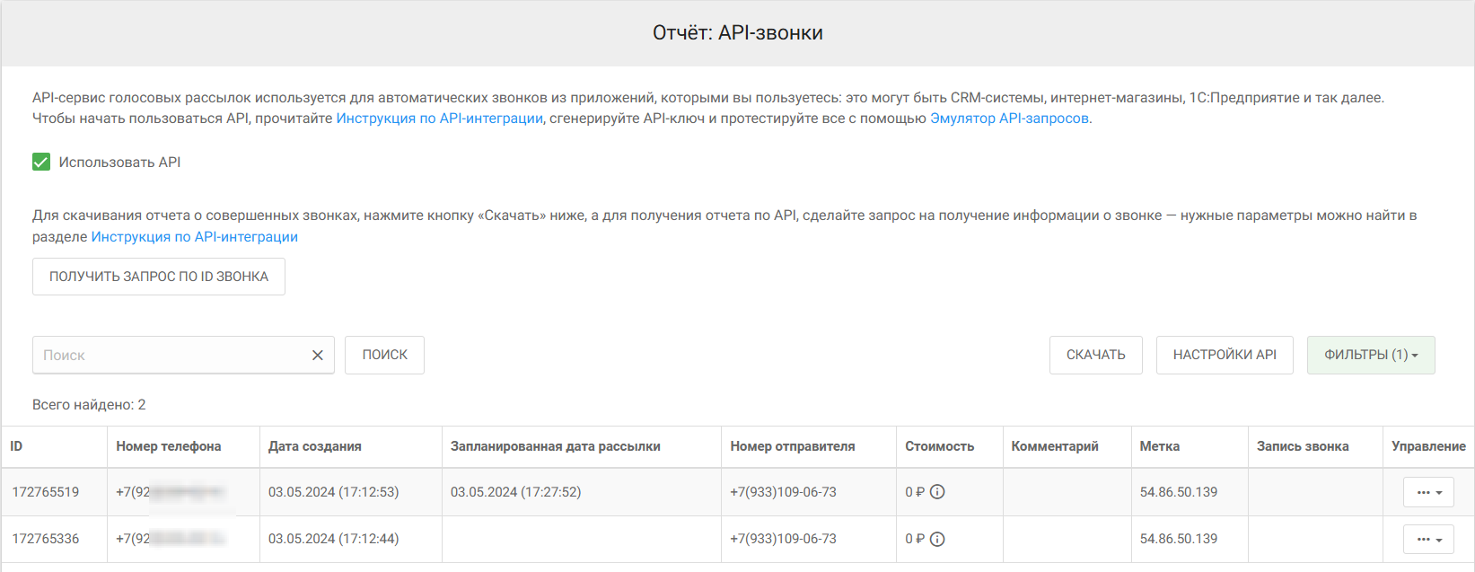Image resolution: width=1475 pixels, height=572 pixels.
Task: Expand the «Фильтры (1)» dropdown
Action: click(1370, 355)
